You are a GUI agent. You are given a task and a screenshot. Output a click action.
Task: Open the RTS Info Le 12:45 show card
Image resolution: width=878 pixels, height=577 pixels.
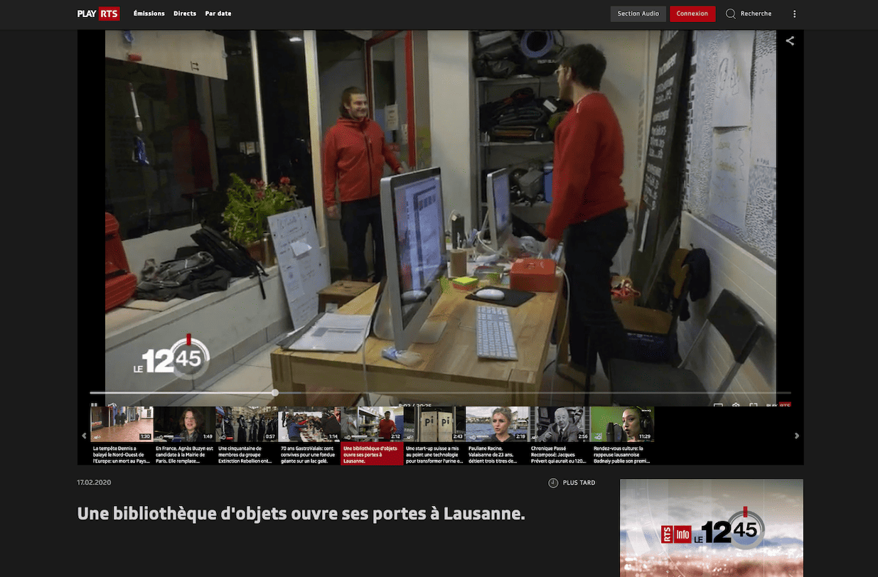coord(712,528)
